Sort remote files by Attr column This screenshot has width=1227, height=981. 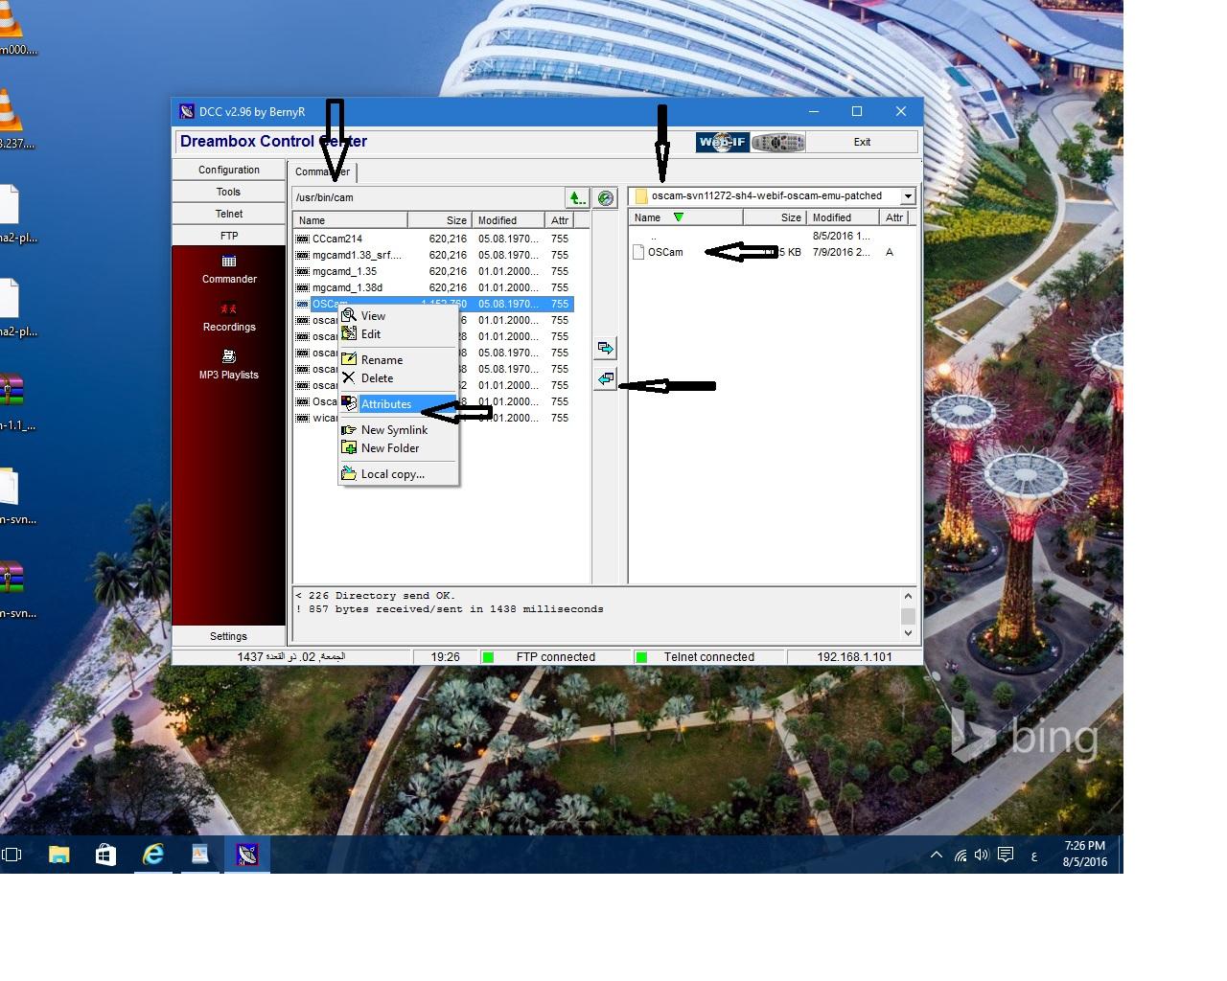click(x=560, y=220)
